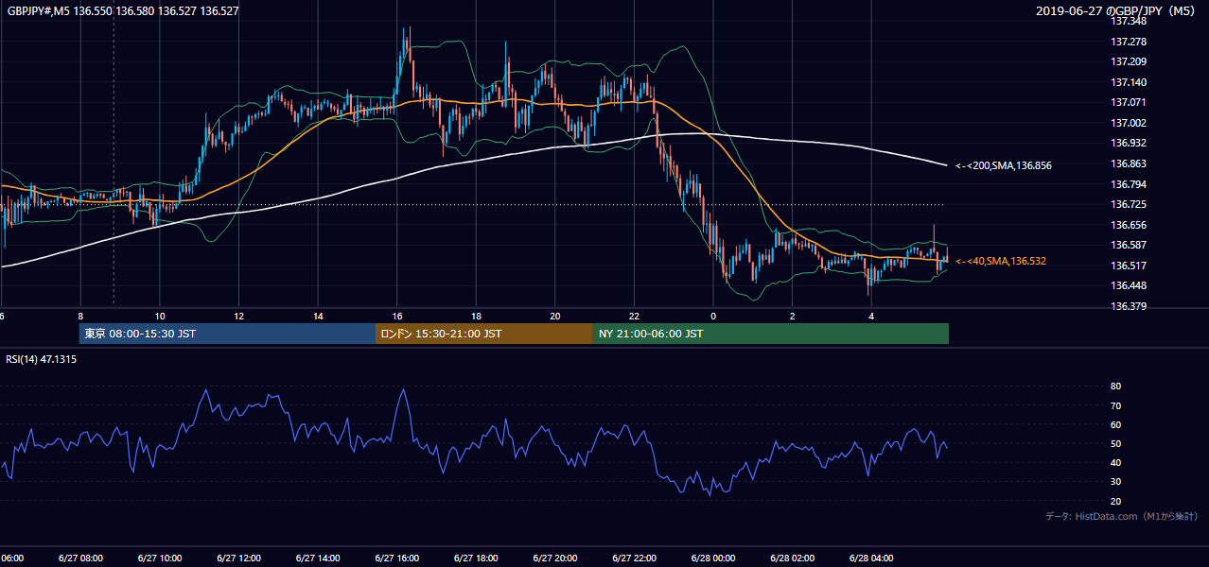The height and width of the screenshot is (567, 1209).
Task: Click the 136.725 price axis label
Action: point(1129,204)
